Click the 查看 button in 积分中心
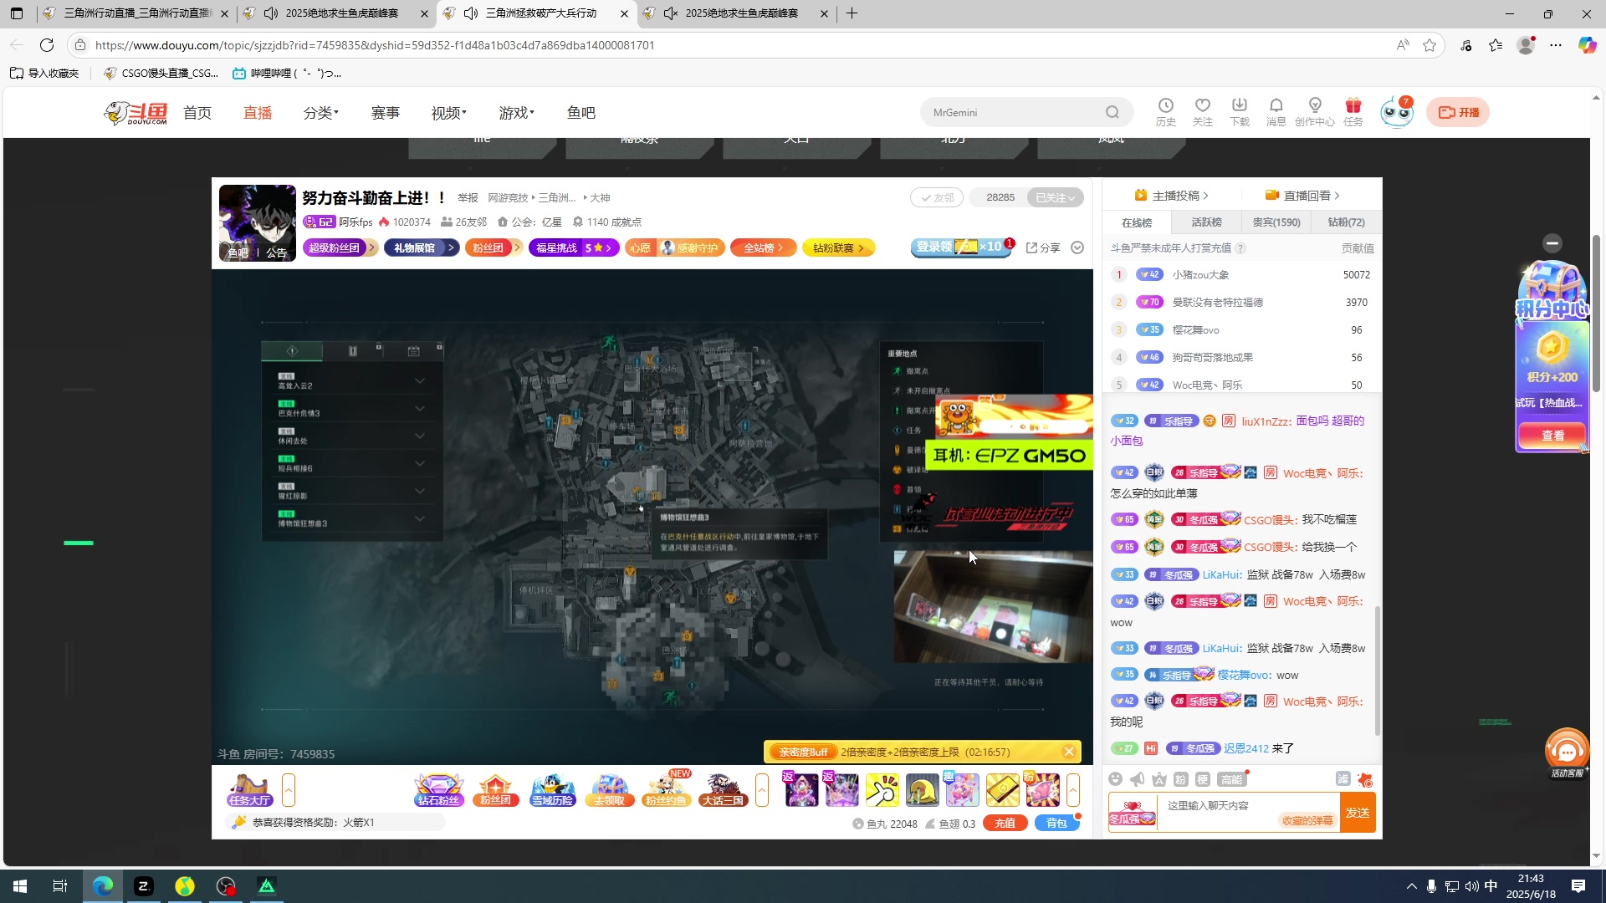 (x=1552, y=436)
